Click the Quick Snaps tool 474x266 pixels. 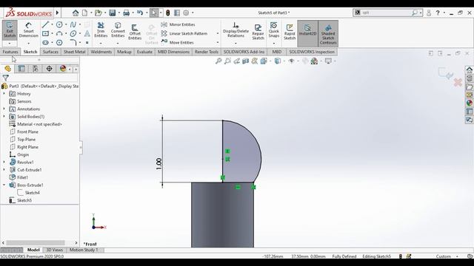273,30
